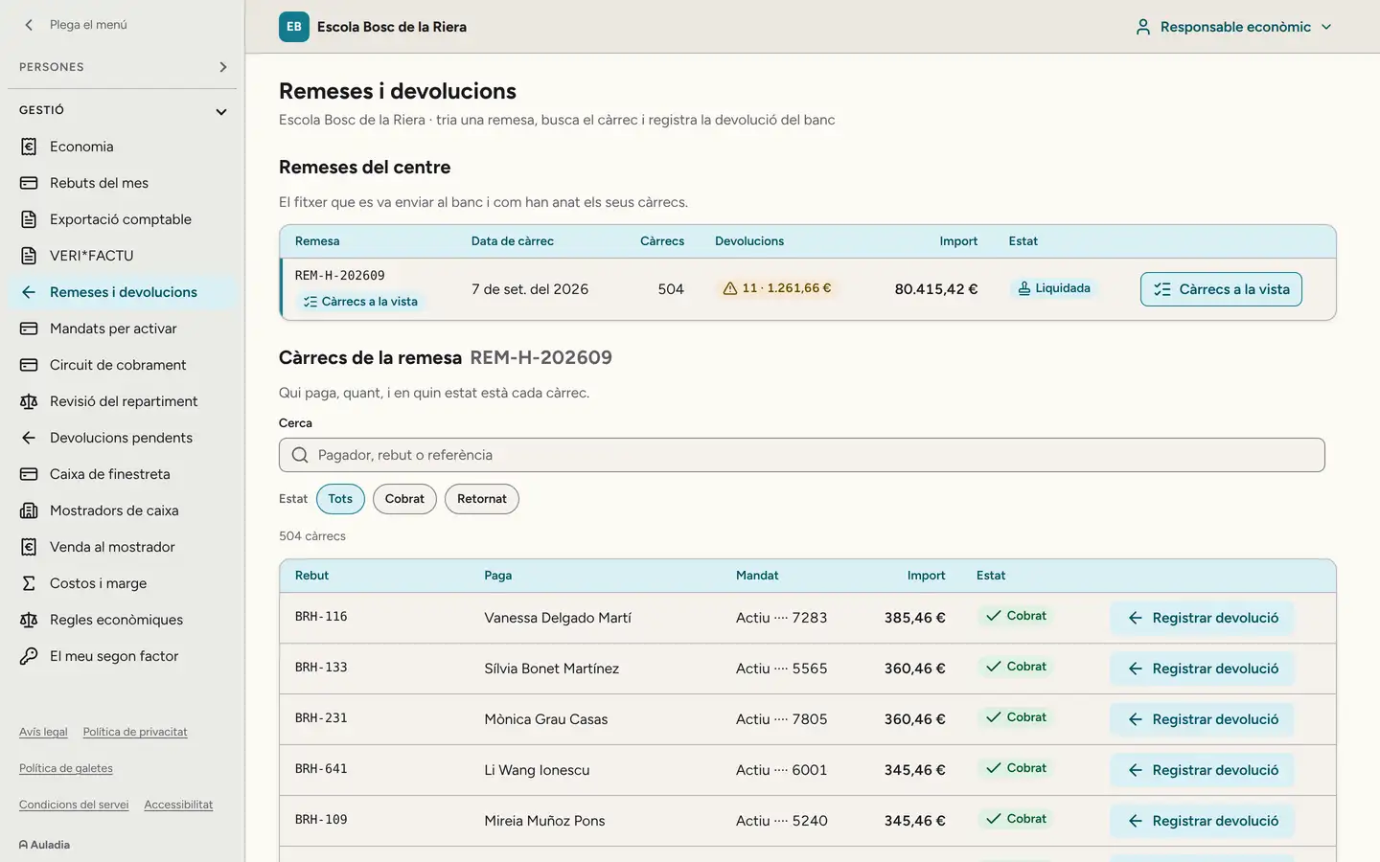Screen dimensions: 1380x862
Task: Select the Tots status filter
Action: tap(340, 499)
